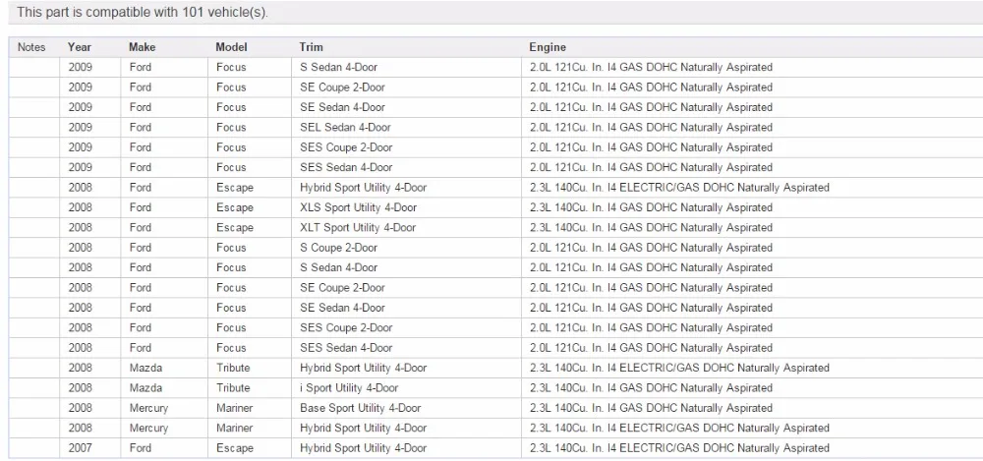Select the 'i Sport Utility 4-Door' trim cell
983x461 pixels.
tap(349, 388)
